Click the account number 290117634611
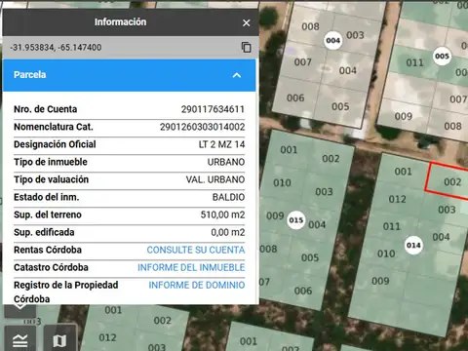468x351 pixels. click(213, 109)
